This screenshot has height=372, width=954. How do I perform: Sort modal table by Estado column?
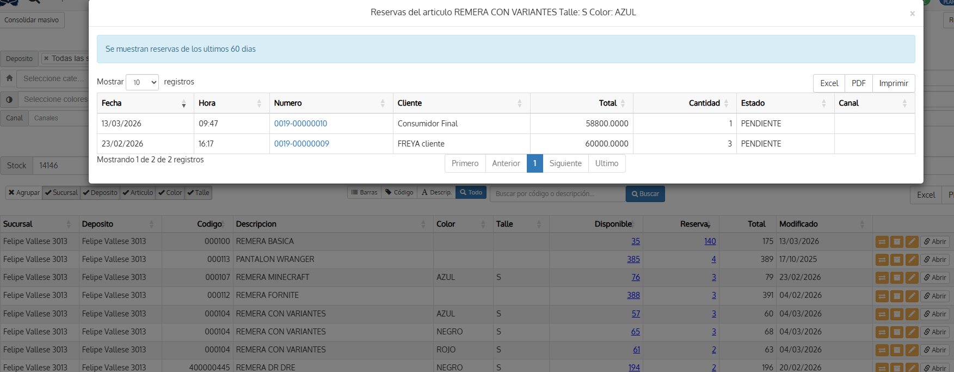(785, 103)
